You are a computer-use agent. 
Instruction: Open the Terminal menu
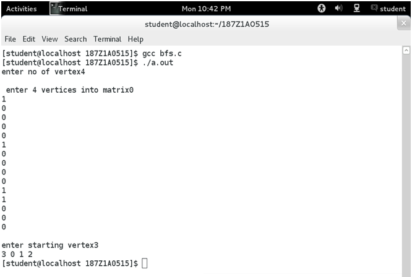coord(107,39)
